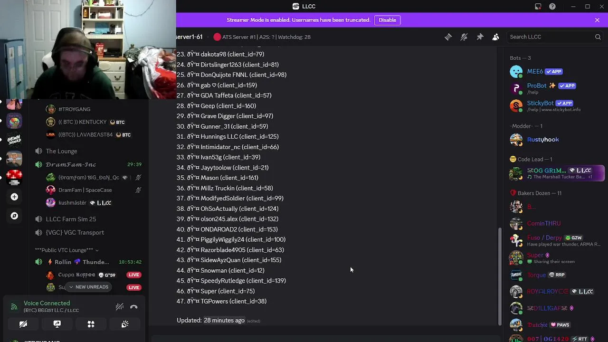Dismiss the Streamer Mode banner
This screenshot has height=342, width=608.
click(597, 20)
